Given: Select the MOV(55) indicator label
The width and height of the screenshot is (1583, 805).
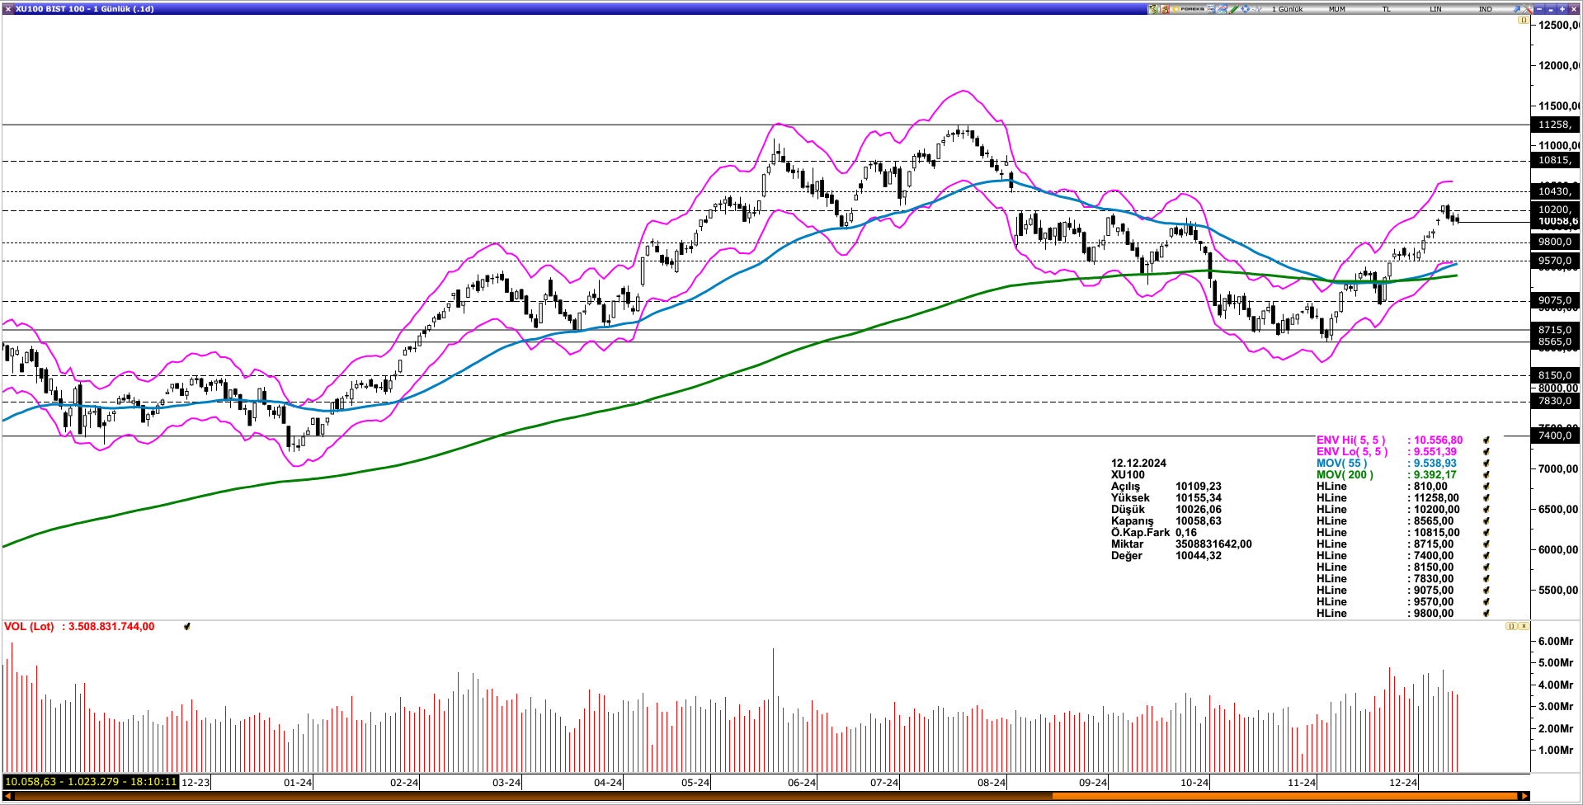Looking at the screenshot, I should (1341, 464).
